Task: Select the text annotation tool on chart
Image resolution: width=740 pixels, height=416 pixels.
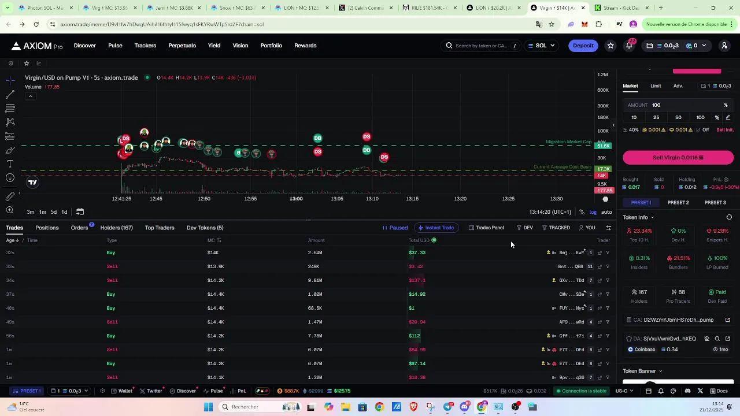Action: coord(10,164)
